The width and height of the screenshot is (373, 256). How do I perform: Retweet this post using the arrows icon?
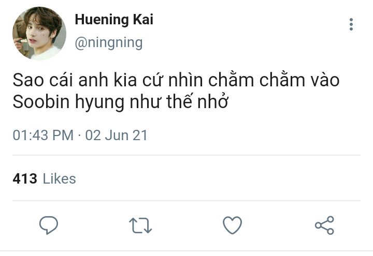click(x=140, y=225)
